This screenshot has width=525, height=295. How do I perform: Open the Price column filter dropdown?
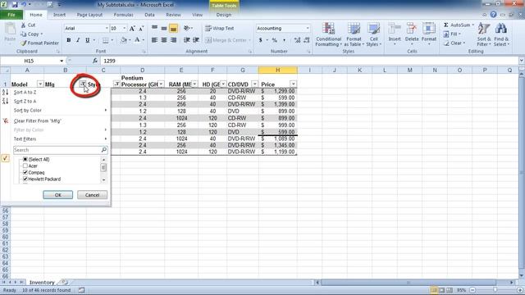pyautogui.click(x=294, y=84)
